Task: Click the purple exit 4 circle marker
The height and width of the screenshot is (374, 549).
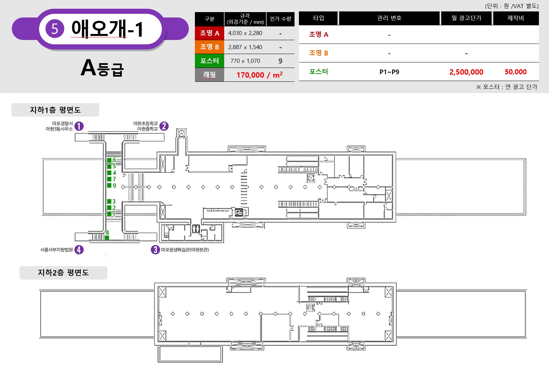Action: point(79,250)
